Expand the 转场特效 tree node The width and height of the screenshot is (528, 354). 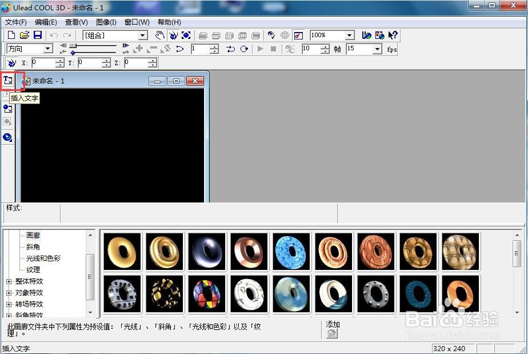point(9,304)
